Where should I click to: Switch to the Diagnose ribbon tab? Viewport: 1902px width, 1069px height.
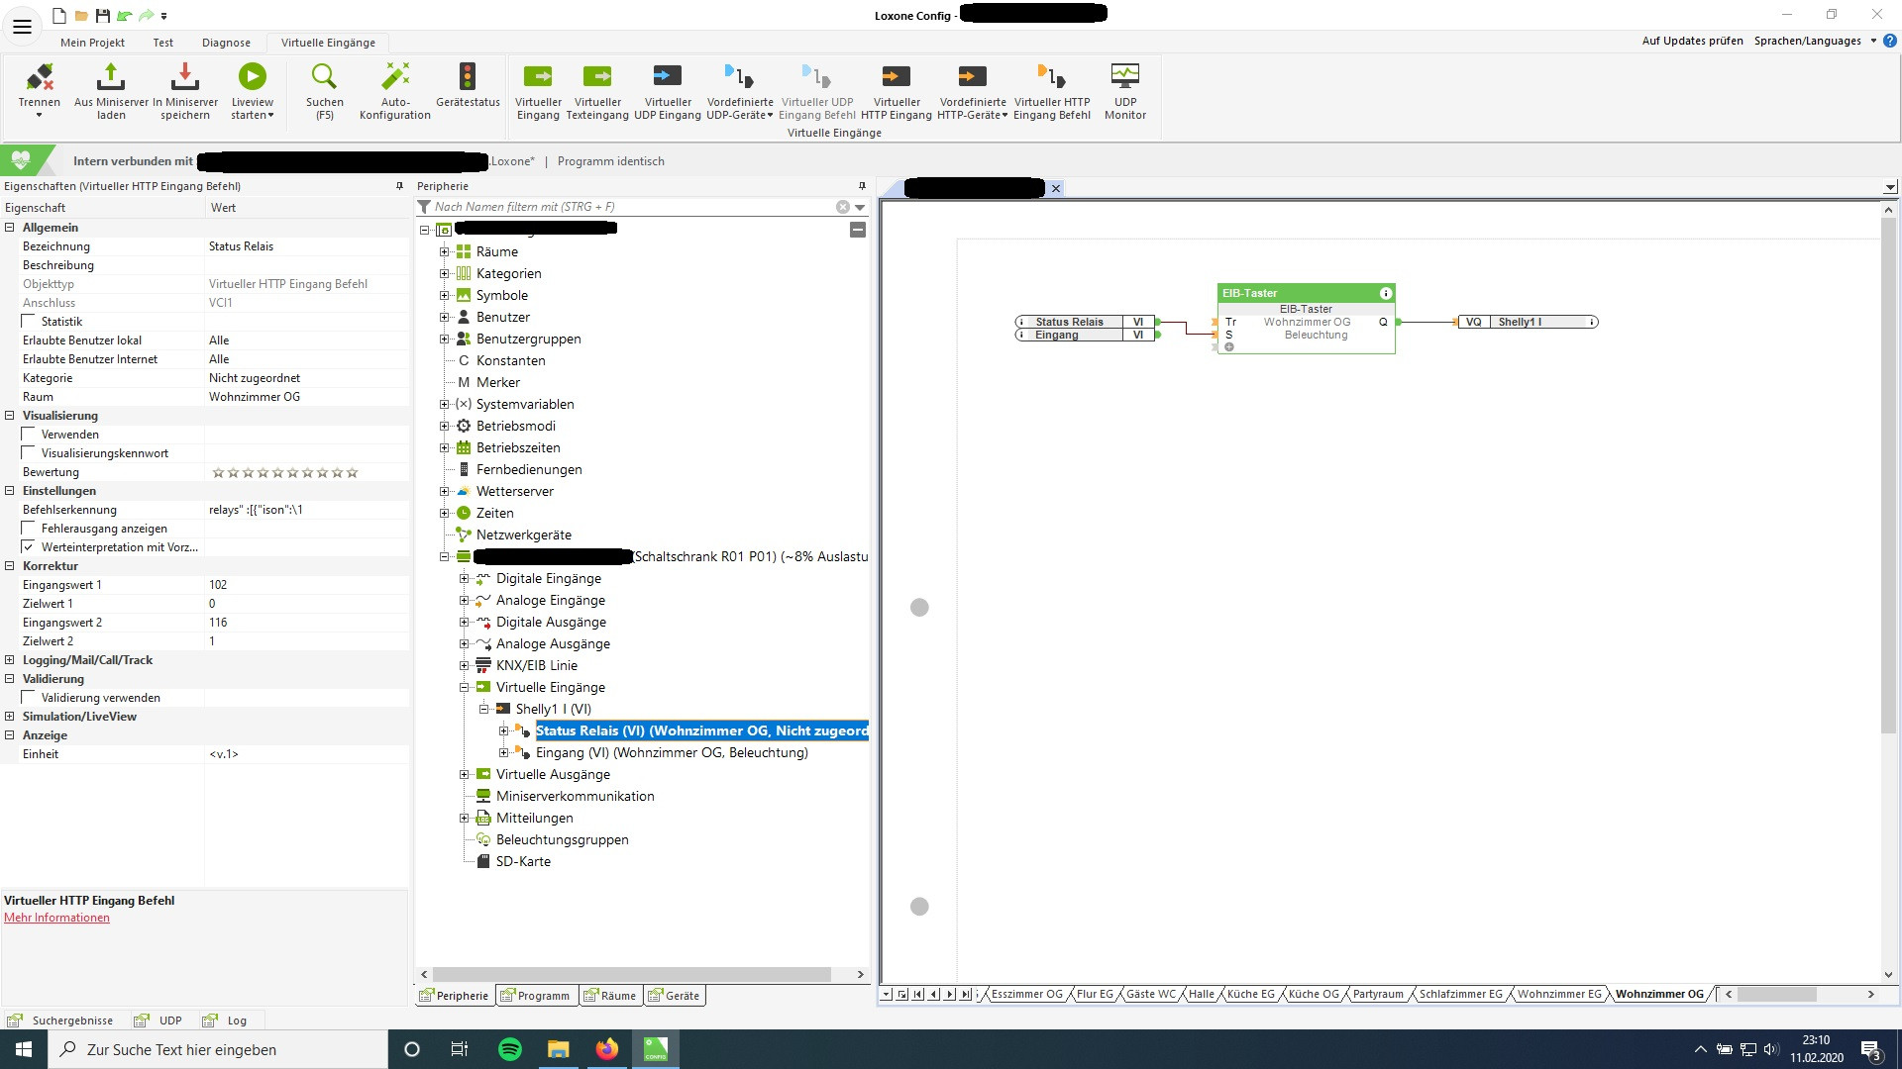(226, 43)
